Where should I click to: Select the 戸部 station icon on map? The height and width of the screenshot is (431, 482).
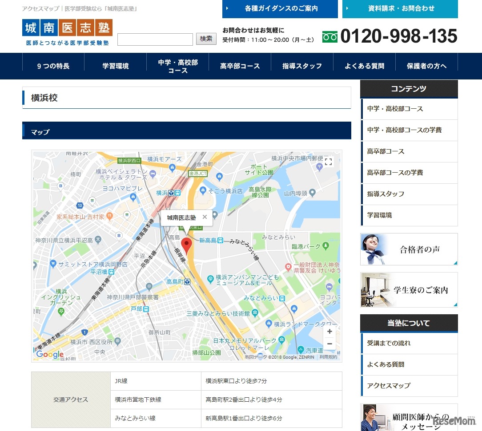(x=146, y=309)
